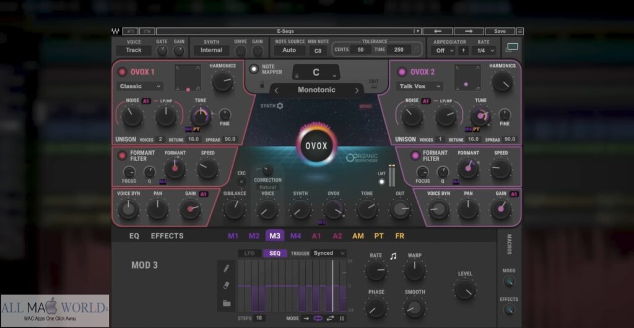Open the Trigger Synced dropdown

click(328, 253)
